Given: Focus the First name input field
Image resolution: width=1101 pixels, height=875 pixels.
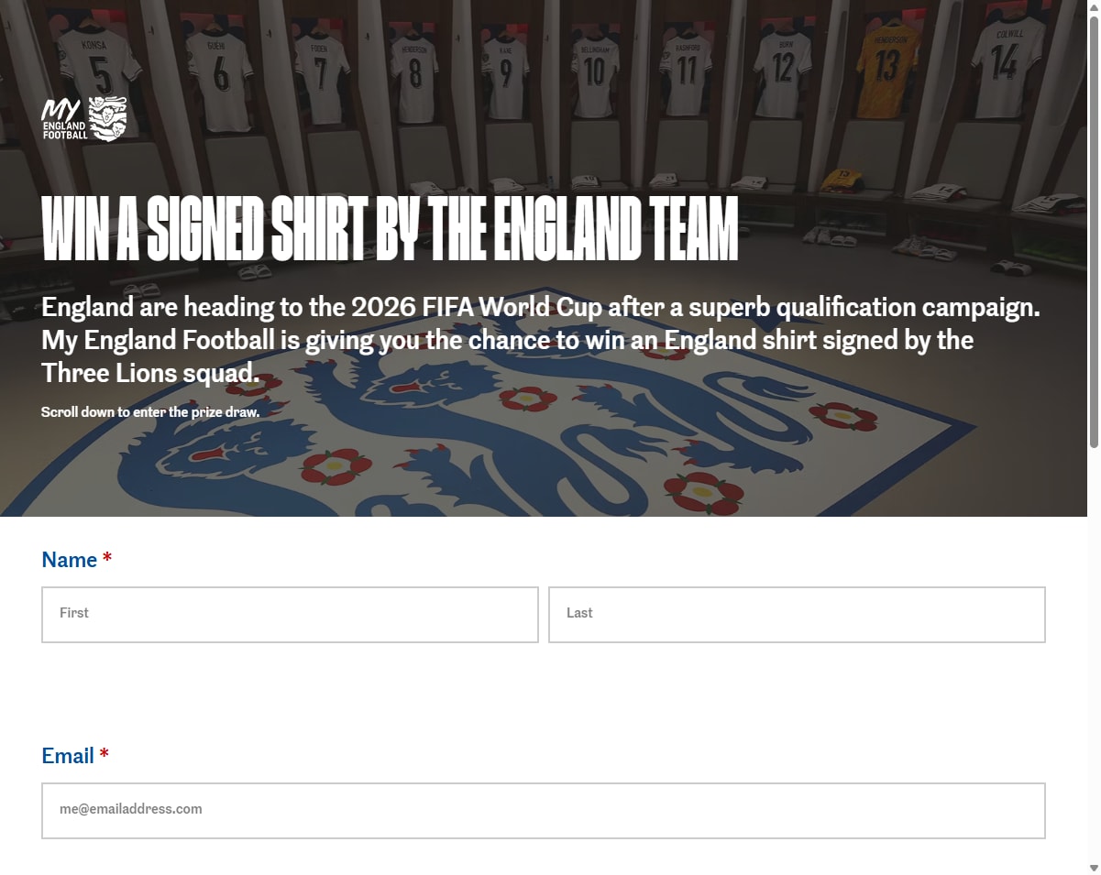Looking at the screenshot, I should coord(290,614).
